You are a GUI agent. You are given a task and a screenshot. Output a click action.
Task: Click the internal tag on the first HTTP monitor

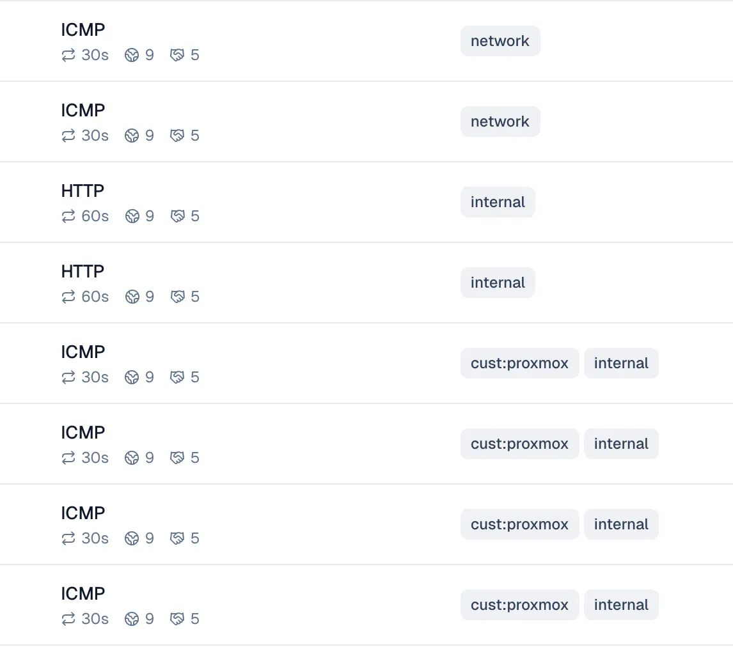(x=498, y=201)
